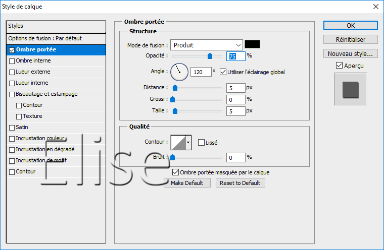This screenshot has height=250, width=384.
Task: Click the Distance value input field
Action: point(236,88)
